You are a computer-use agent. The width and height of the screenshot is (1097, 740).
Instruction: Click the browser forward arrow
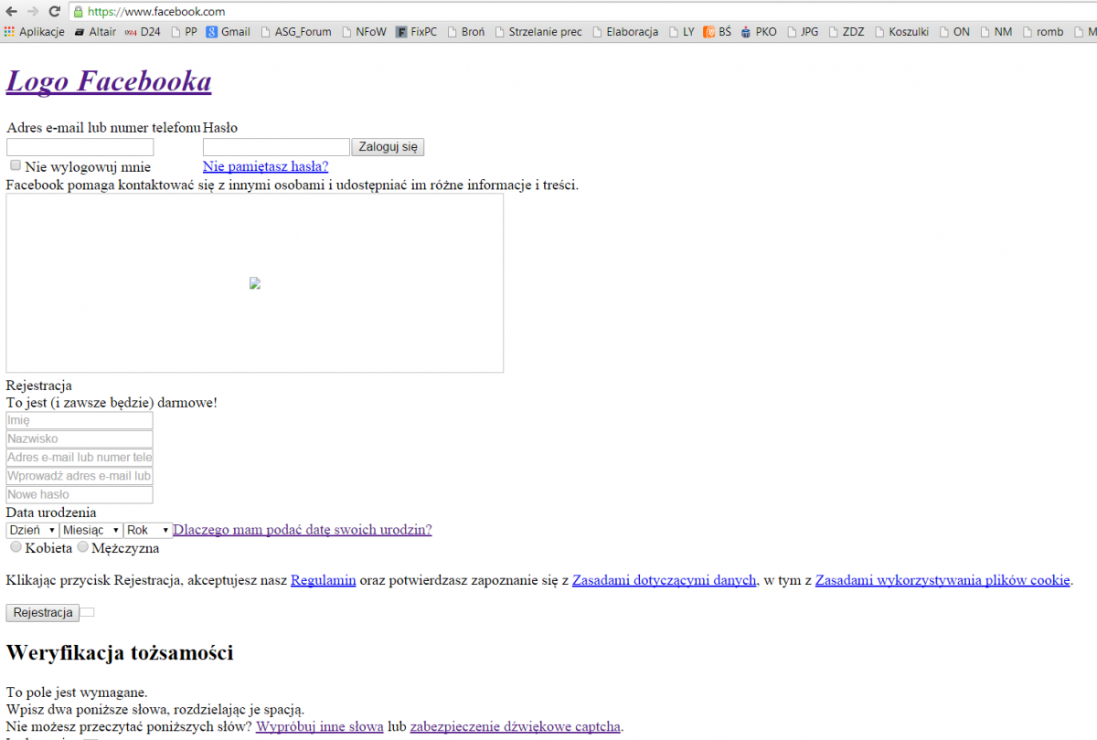tap(34, 11)
